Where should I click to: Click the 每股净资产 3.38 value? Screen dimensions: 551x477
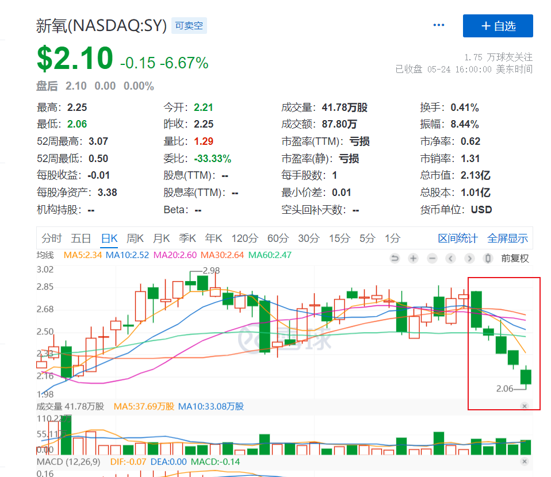(107, 193)
